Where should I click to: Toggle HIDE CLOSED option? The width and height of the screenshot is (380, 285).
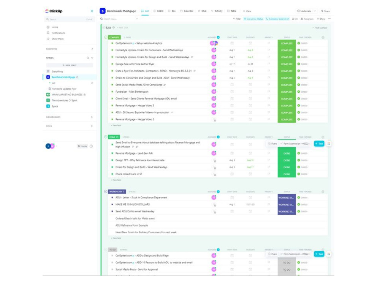pos(319,28)
